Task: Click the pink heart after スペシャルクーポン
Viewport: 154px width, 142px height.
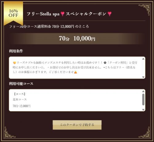Action: pyautogui.click(x=109, y=14)
